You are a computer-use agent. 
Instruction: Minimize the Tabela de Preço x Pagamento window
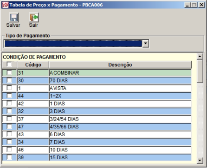[188, 5]
